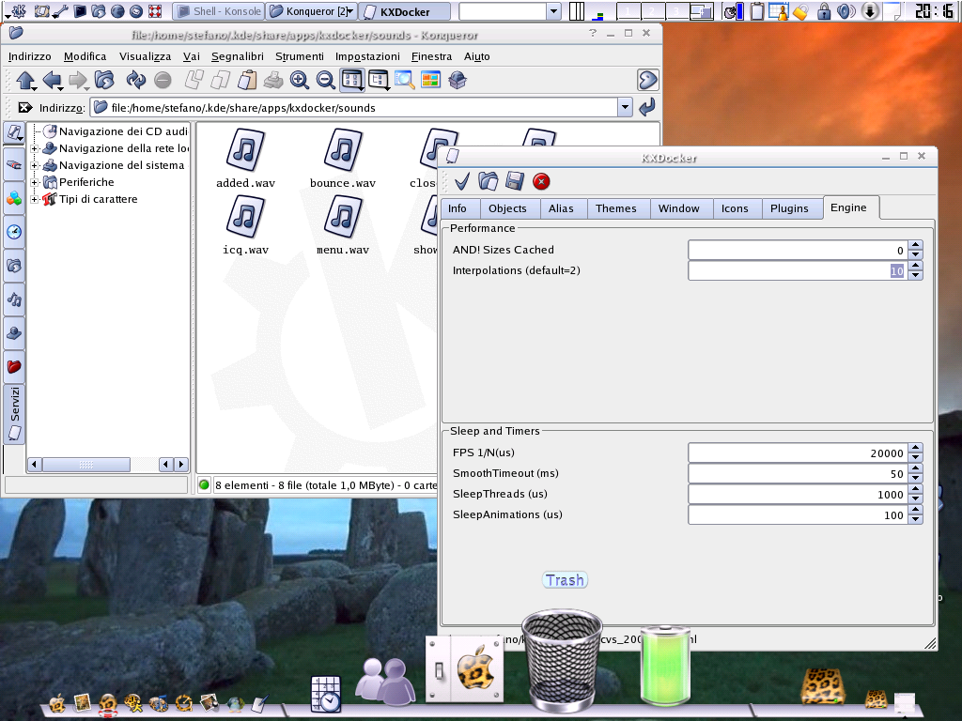
Task: Open the Segnalibri menu
Action: (x=238, y=56)
